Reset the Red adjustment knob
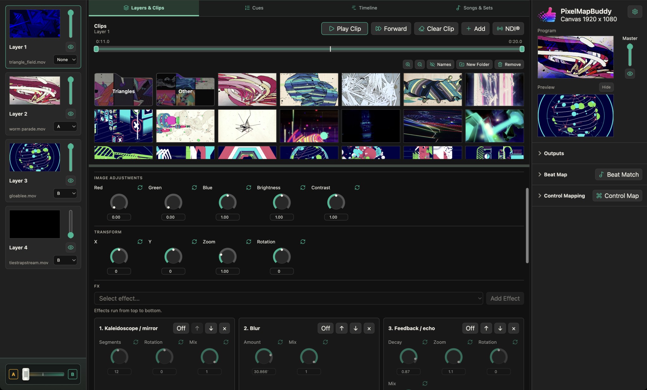This screenshot has height=390, width=647. pyautogui.click(x=140, y=187)
